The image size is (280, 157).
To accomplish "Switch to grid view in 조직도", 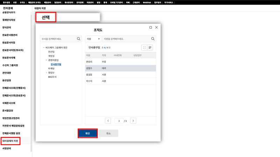I will tap(144, 47).
